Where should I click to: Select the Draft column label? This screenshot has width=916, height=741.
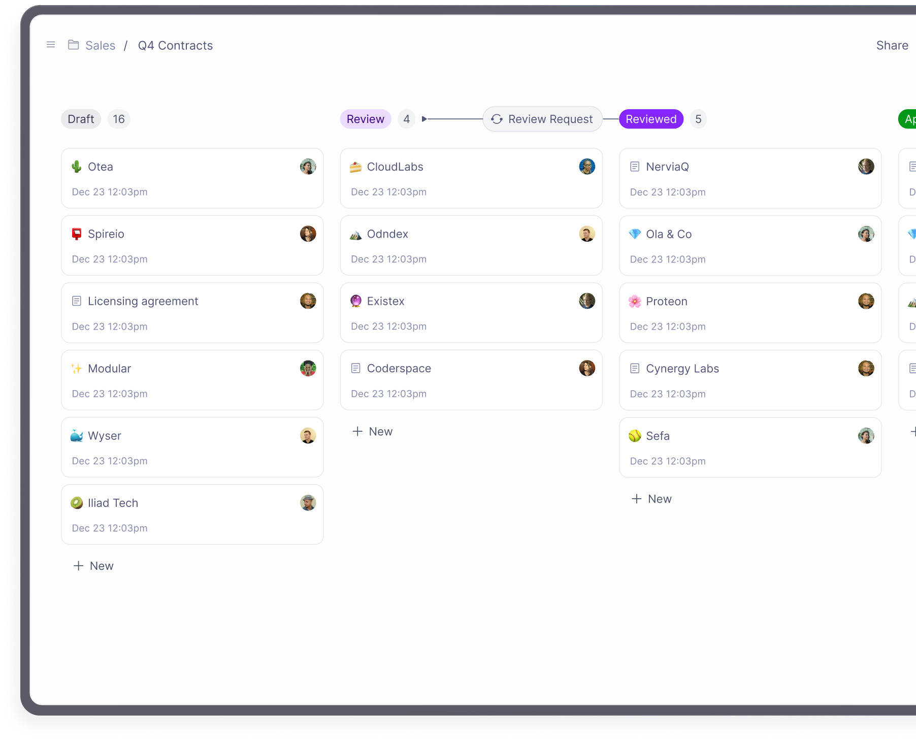click(81, 119)
